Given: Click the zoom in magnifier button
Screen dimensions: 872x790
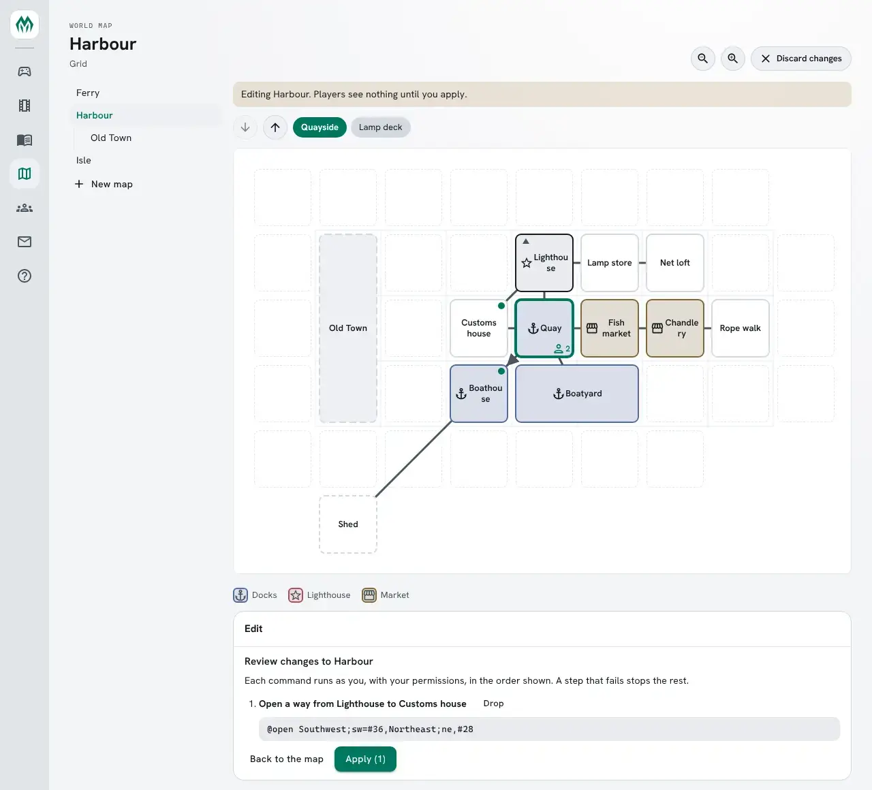Looking at the screenshot, I should coord(733,59).
